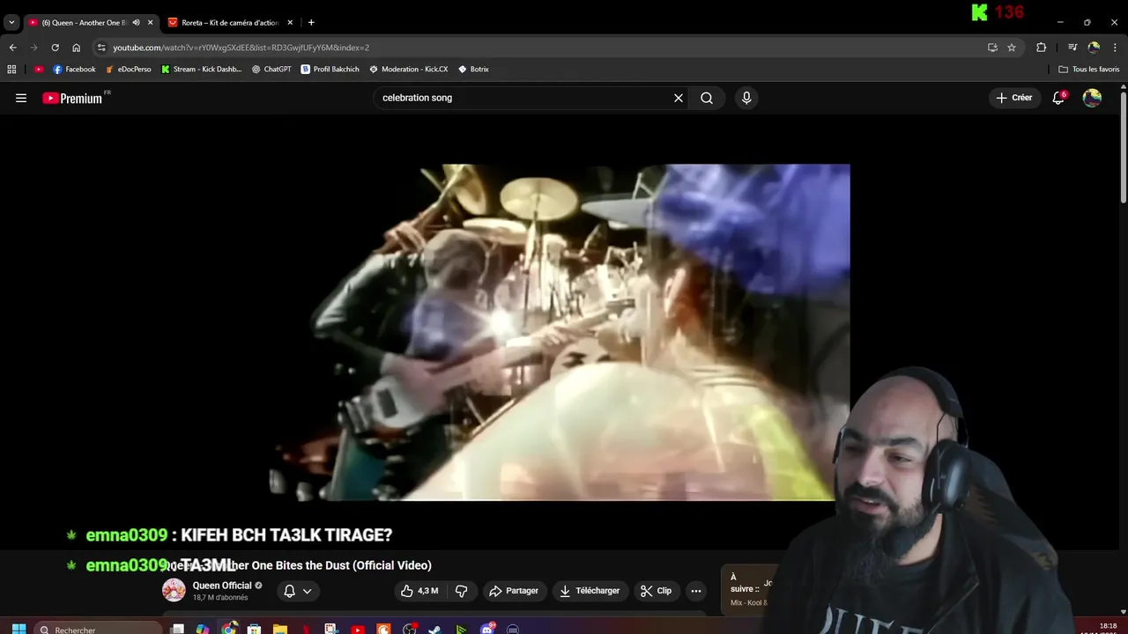Screen dimensions: 1128x634
Task: Expand the tab search dropdown arrow
Action: click(x=11, y=22)
